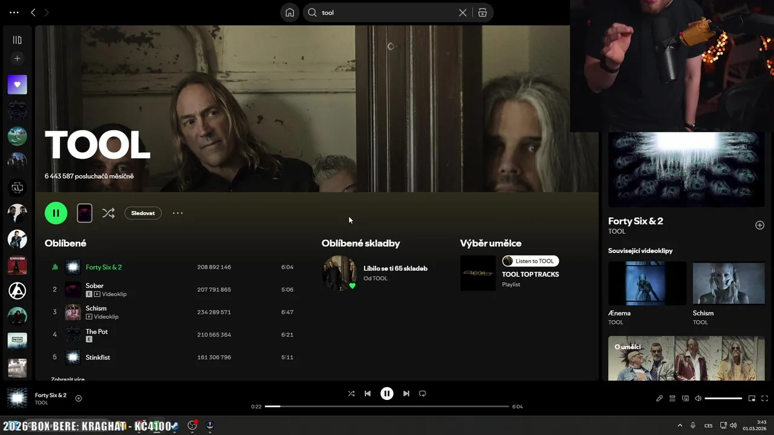Screen dimensions: 774x435
Task: Toggle shuffle beside the Sledovat button
Action: [x=108, y=213]
